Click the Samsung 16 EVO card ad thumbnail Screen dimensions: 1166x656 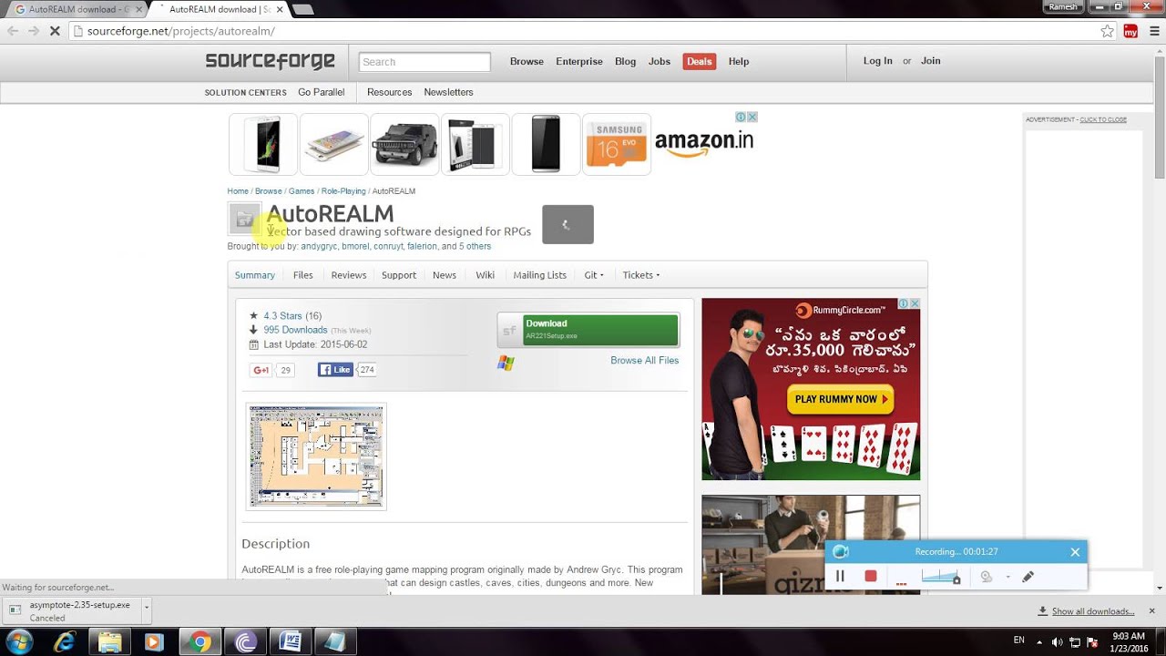click(x=616, y=144)
